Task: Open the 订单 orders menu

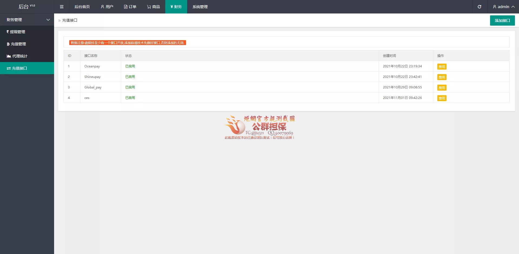Action: [x=130, y=7]
